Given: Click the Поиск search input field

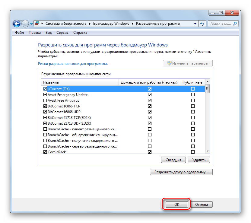Looking at the screenshot, I should pos(220,24).
